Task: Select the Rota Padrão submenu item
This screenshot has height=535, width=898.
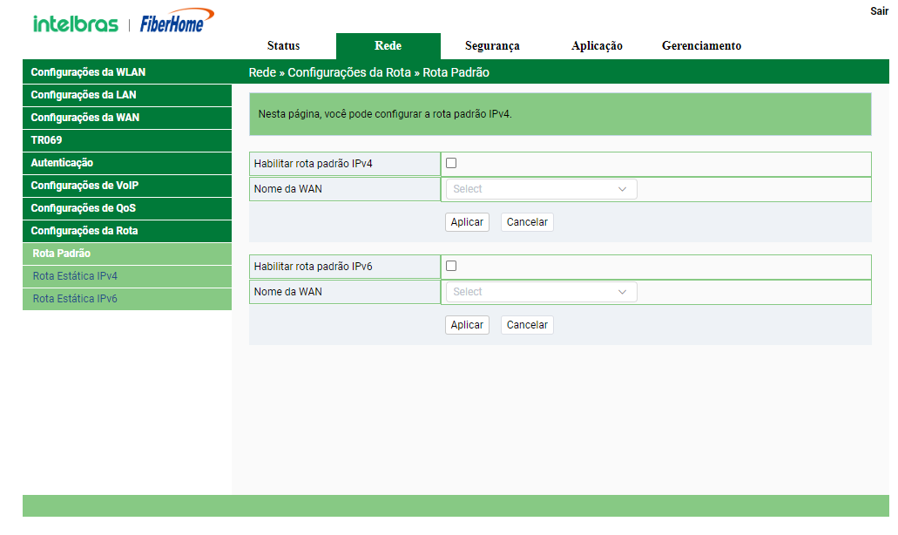Action: tap(127, 254)
